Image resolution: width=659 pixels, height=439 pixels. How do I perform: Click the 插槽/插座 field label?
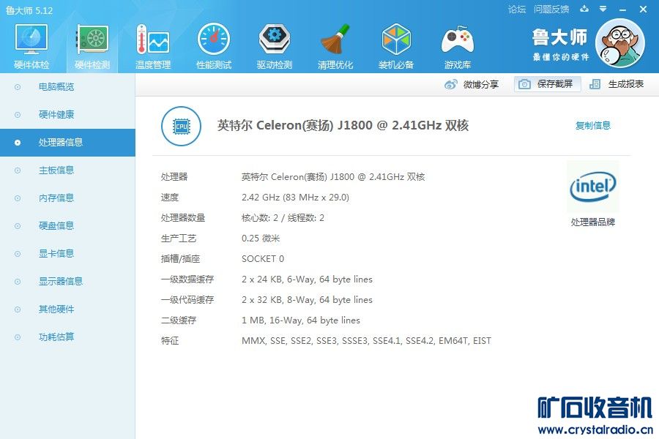[x=180, y=259]
